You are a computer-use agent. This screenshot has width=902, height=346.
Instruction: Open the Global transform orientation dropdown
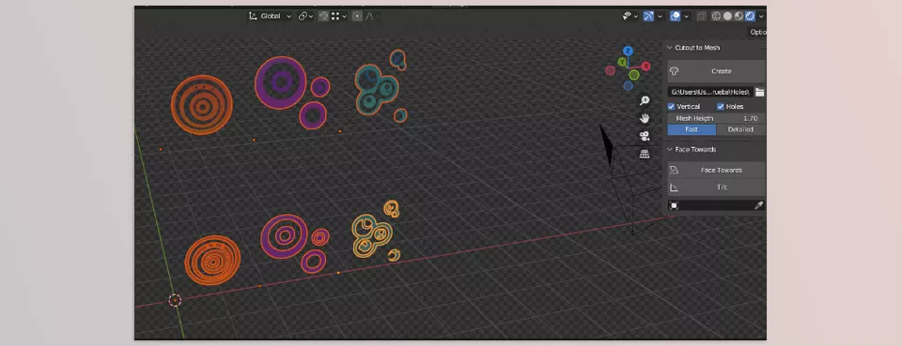pos(270,16)
